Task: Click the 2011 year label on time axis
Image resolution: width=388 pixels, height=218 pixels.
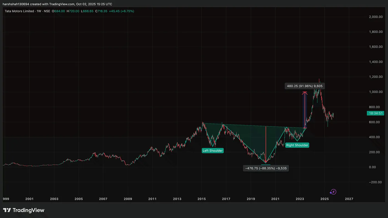Action: coord(152,199)
